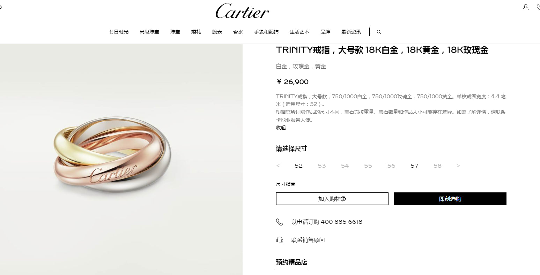Add ring with 加入购物袋 button

pyautogui.click(x=332, y=199)
